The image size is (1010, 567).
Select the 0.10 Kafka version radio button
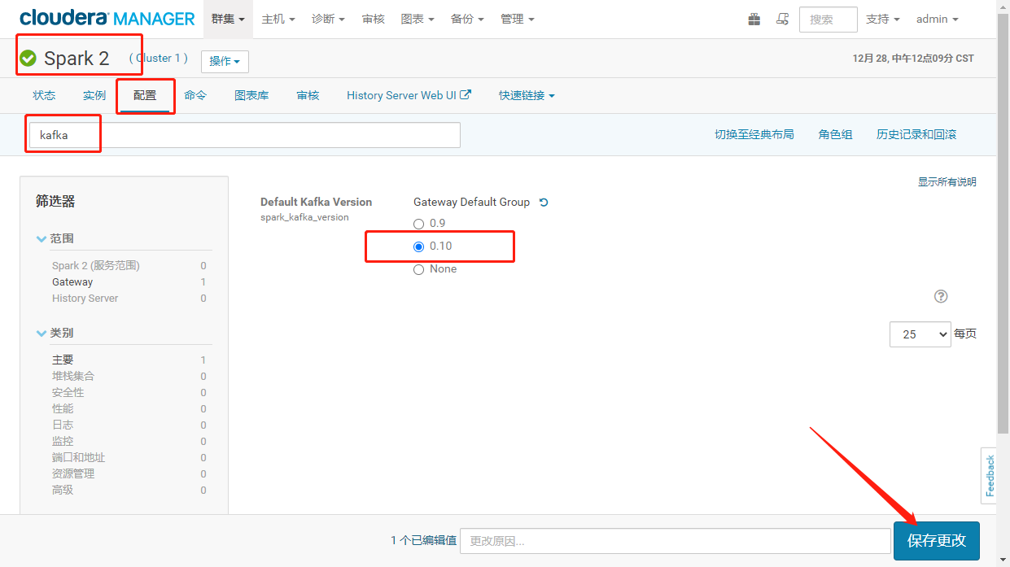418,246
